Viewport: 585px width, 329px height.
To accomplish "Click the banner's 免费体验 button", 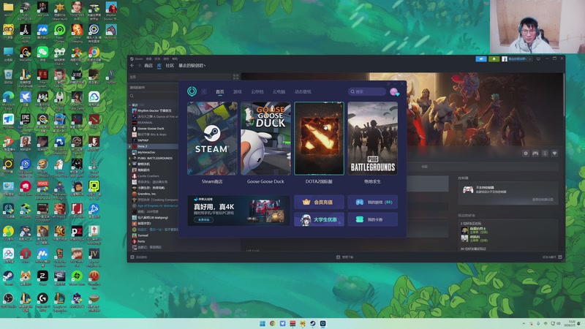I will pyautogui.click(x=204, y=220).
